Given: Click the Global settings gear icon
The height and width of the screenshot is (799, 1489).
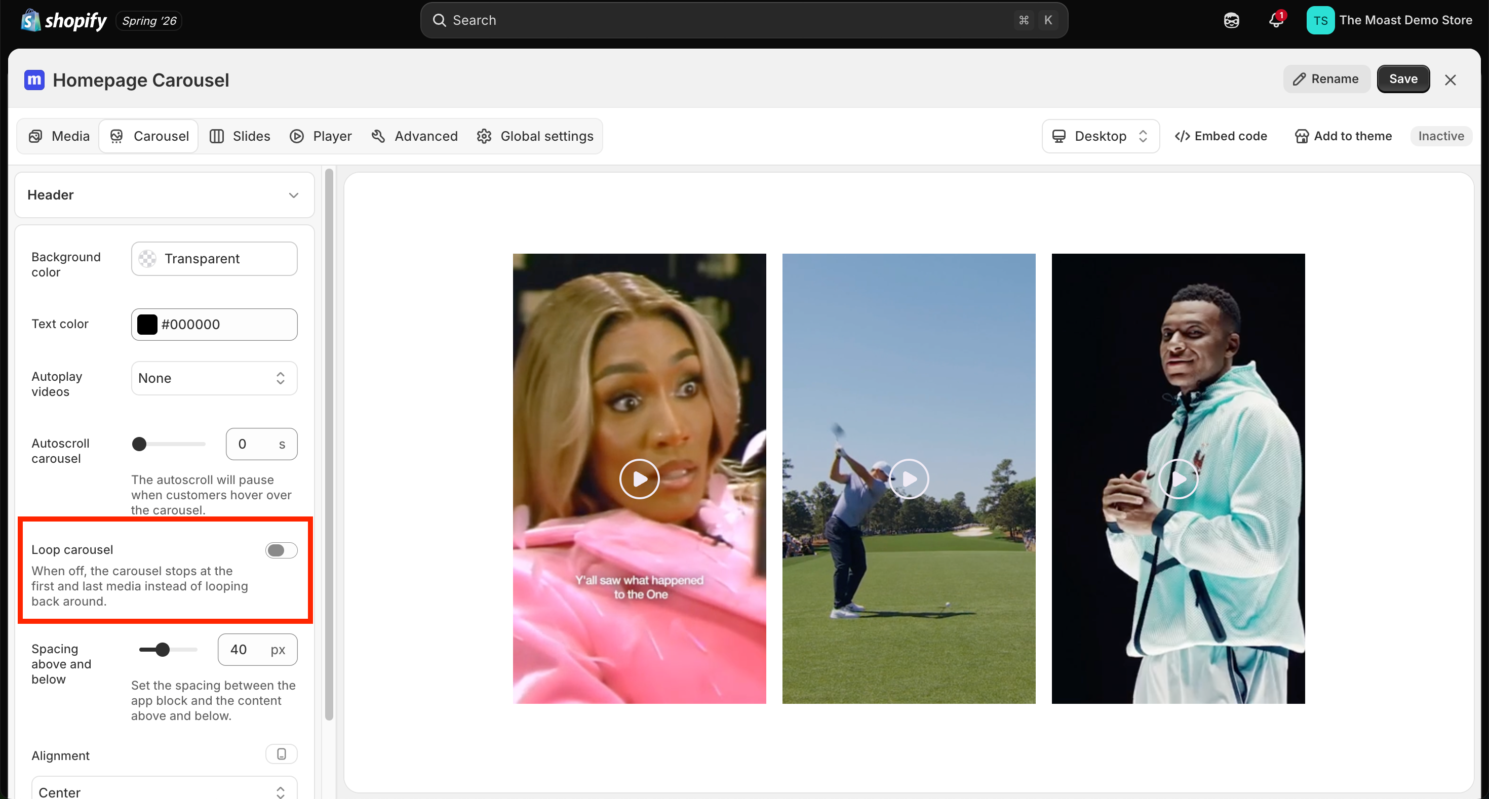Looking at the screenshot, I should [x=484, y=136].
